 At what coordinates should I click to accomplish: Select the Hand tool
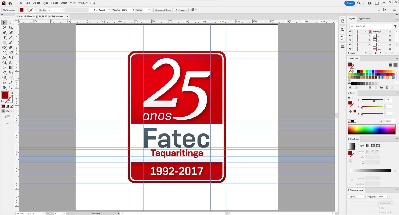(4, 87)
